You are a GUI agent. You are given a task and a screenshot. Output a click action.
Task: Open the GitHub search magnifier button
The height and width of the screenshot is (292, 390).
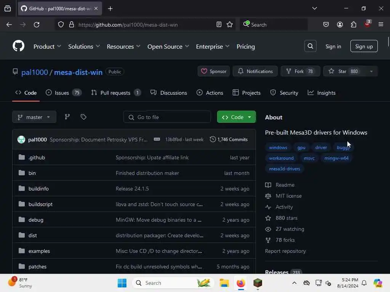(310, 46)
